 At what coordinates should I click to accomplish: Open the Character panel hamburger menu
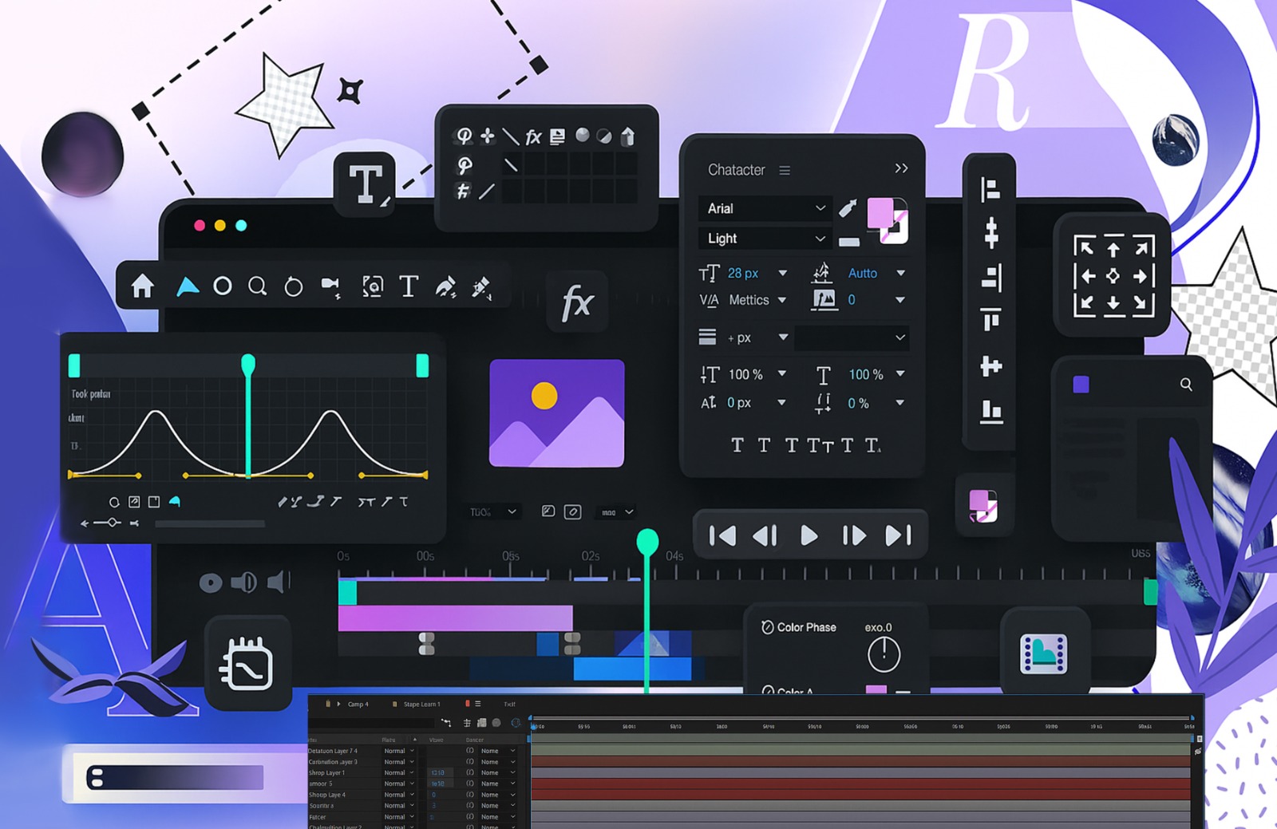tap(785, 170)
